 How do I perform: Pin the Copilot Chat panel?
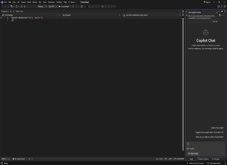pos(222,11)
